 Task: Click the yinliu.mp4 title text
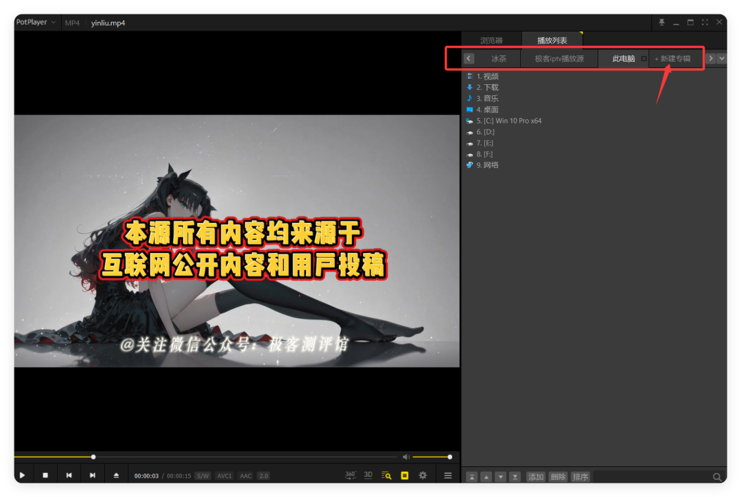pos(108,23)
